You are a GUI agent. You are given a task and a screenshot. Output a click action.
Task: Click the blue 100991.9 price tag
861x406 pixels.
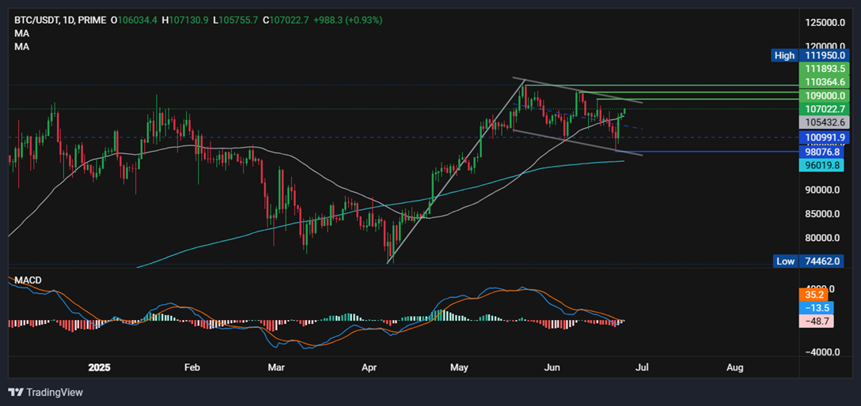[825, 137]
